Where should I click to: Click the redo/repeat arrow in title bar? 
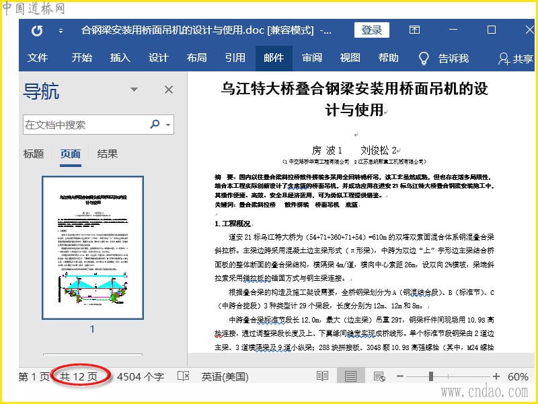coord(37,31)
